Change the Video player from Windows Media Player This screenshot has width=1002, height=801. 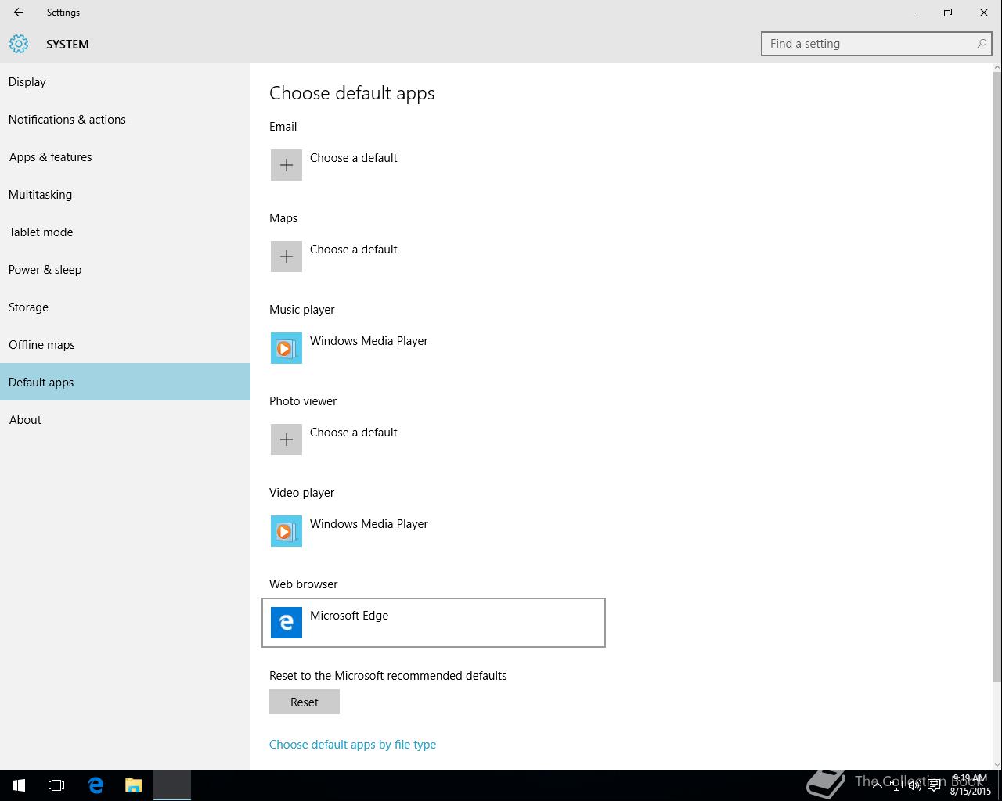(x=434, y=531)
